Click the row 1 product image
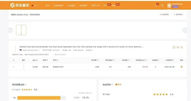 tap(24, 67)
